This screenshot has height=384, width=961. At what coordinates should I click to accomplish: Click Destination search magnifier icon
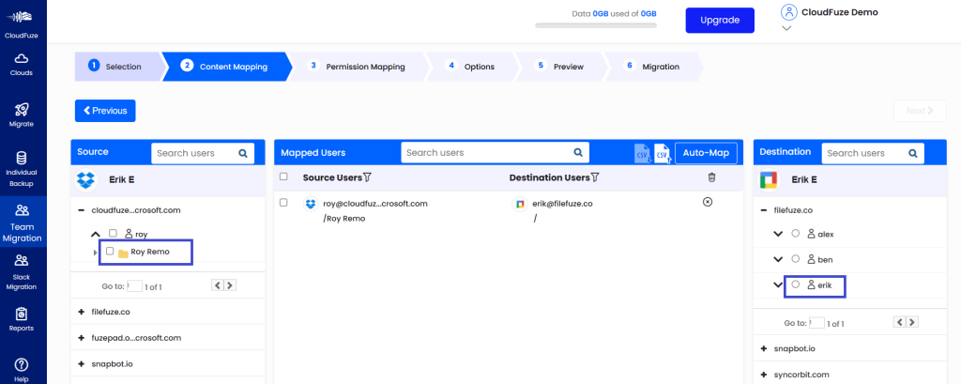click(x=912, y=153)
